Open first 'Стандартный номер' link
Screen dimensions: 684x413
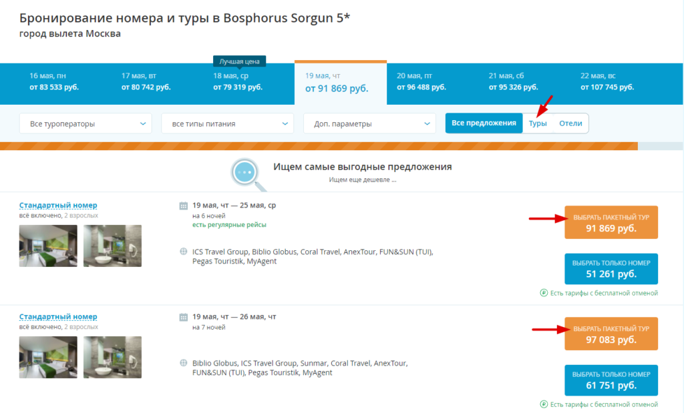58,205
